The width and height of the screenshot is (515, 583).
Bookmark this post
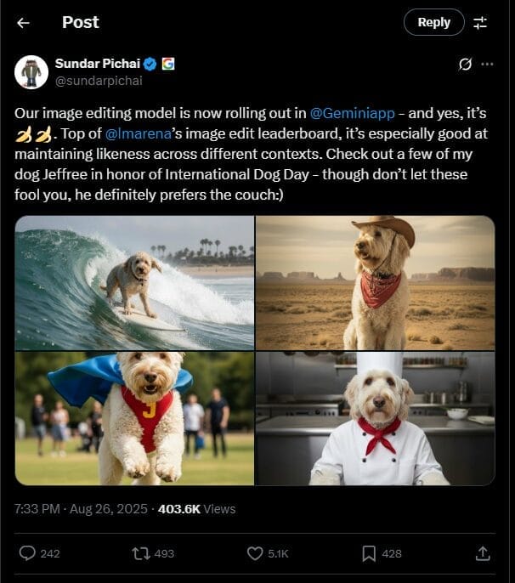point(369,553)
